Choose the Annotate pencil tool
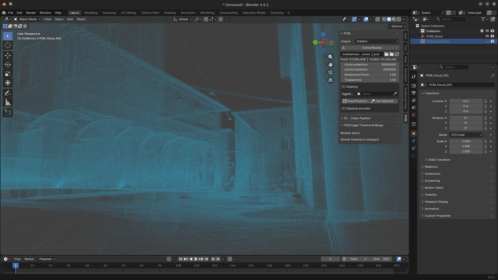 [x=8, y=93]
